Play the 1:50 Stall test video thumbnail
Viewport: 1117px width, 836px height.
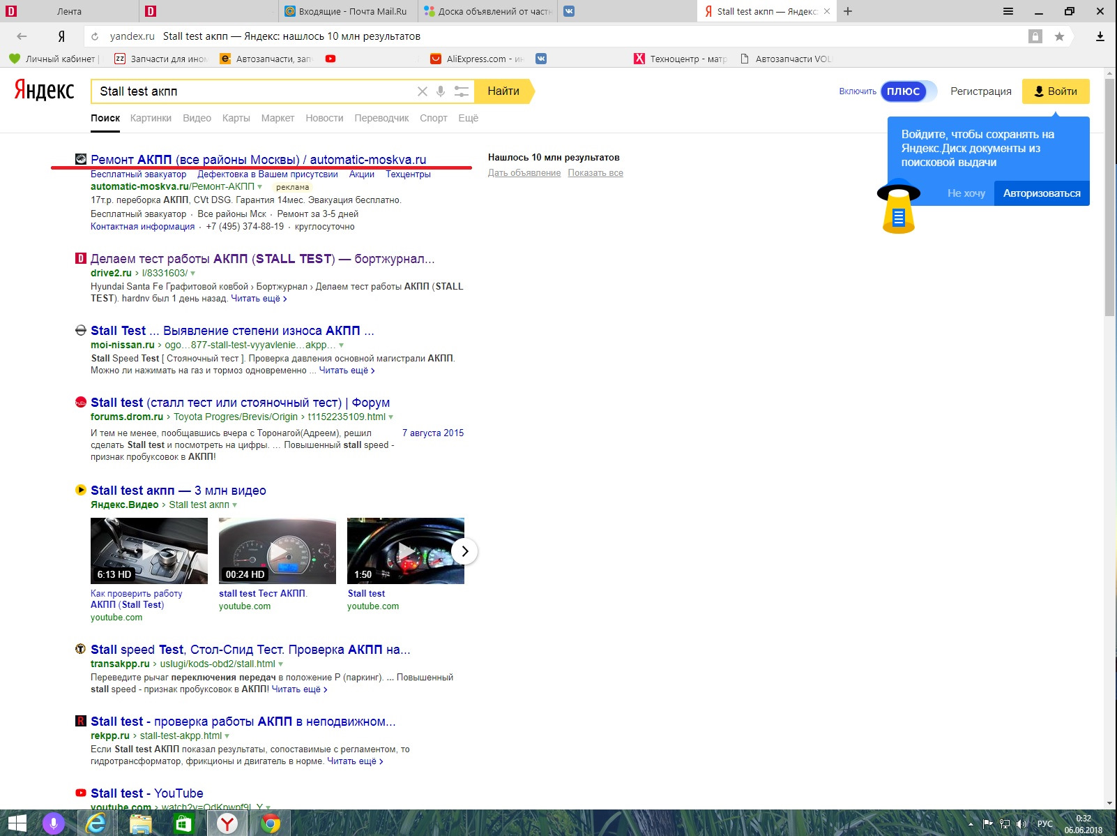tap(406, 551)
